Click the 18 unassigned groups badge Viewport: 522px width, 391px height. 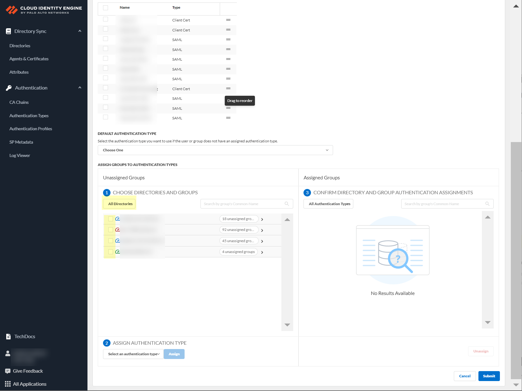pyautogui.click(x=239, y=219)
